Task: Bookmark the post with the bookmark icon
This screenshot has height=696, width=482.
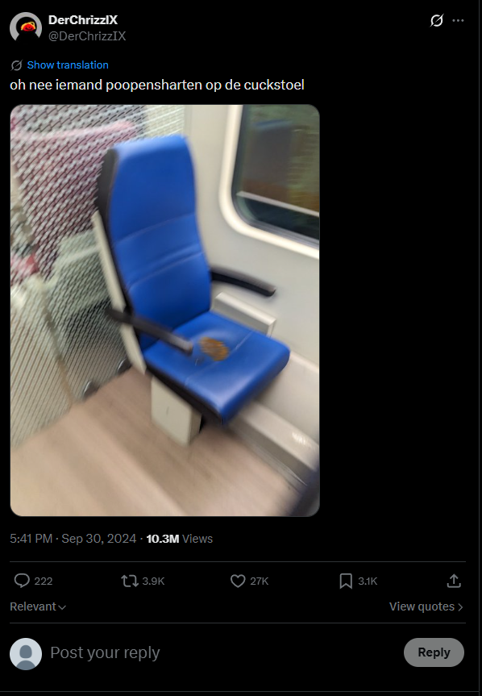Action: click(346, 581)
